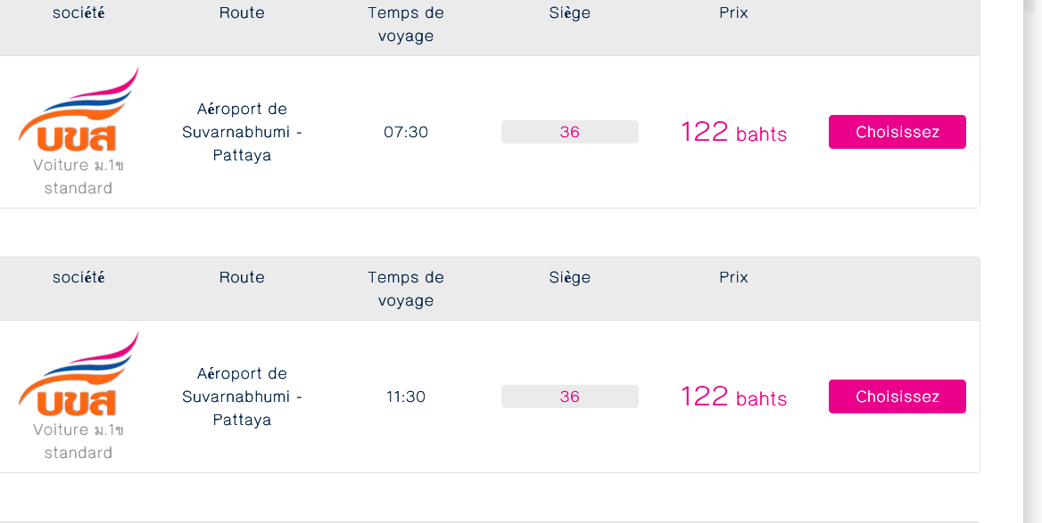The width and height of the screenshot is (1042, 523).
Task: Click the 07:30 departure time
Action: pyautogui.click(x=406, y=132)
